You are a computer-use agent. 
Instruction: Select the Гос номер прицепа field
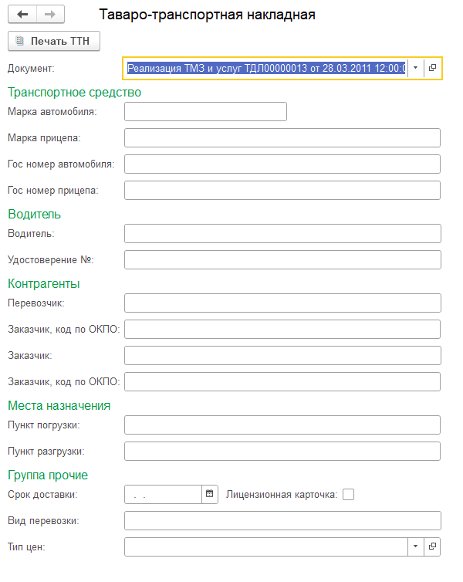tap(282, 190)
